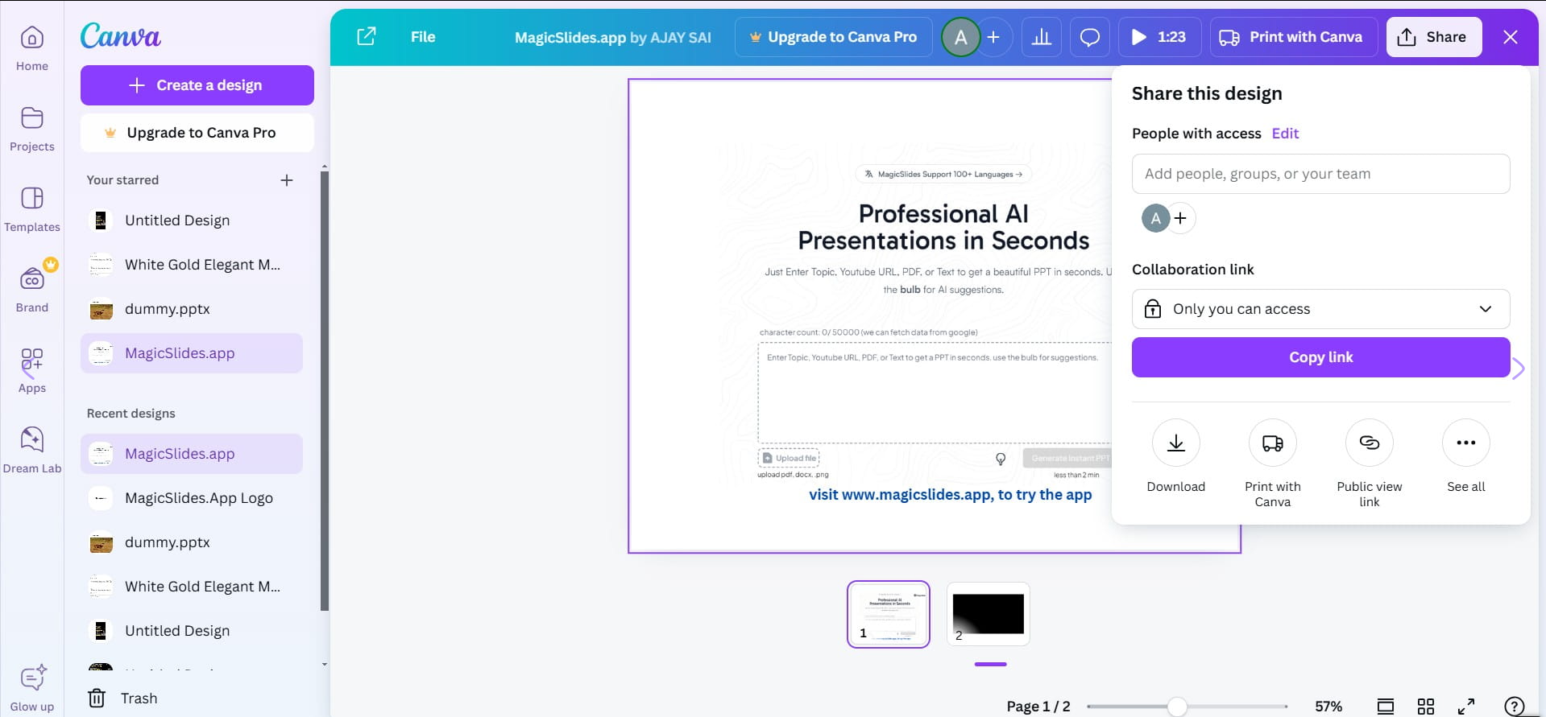The image size is (1546, 717).
Task: Open design in new window icon
Action: (367, 36)
